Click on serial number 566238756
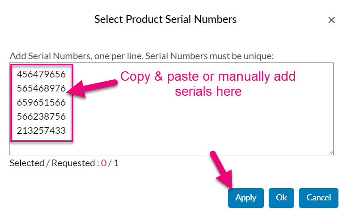 (41, 116)
